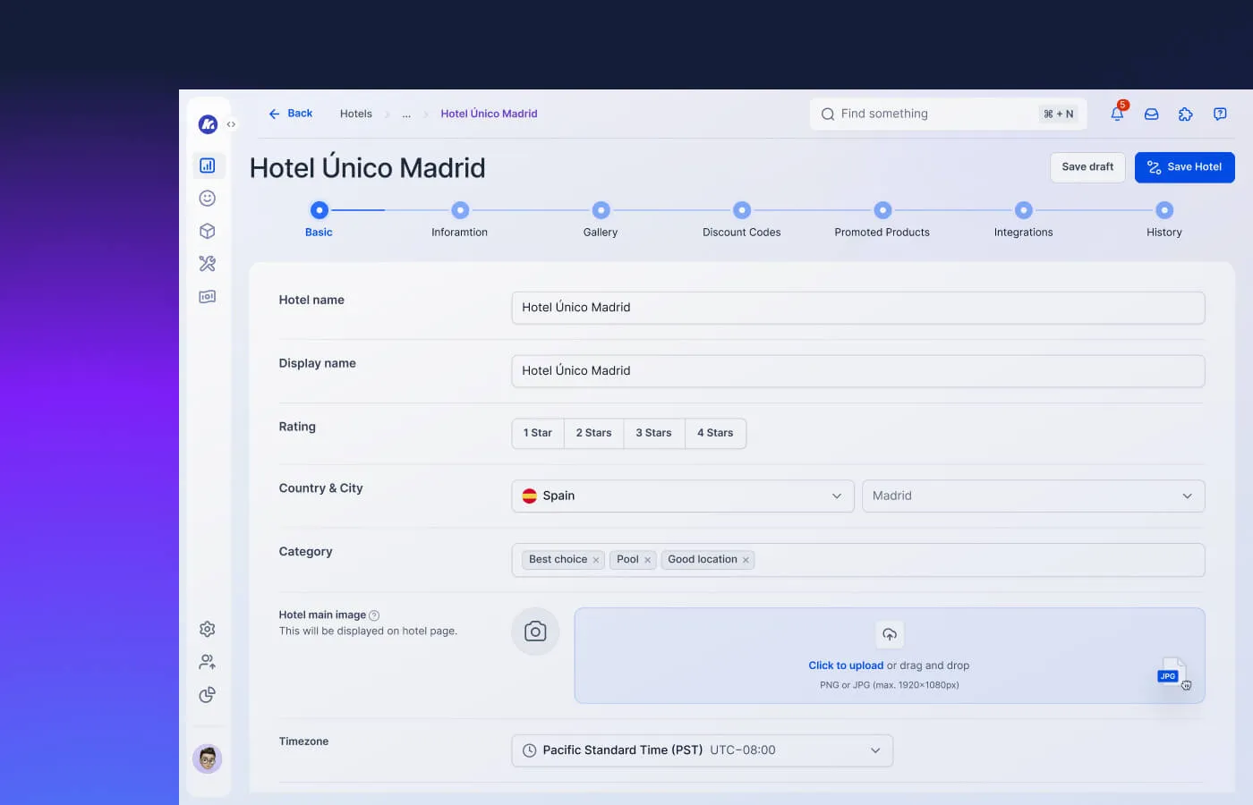This screenshot has height=805, width=1253.
Task: Click Hotel Único Madrid breadcrumb
Action: click(489, 114)
